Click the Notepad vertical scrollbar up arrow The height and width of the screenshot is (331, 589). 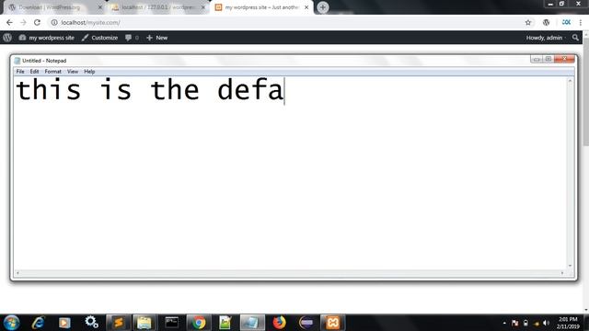pos(570,81)
